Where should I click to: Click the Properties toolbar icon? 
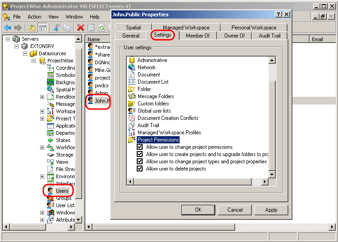click(91, 28)
